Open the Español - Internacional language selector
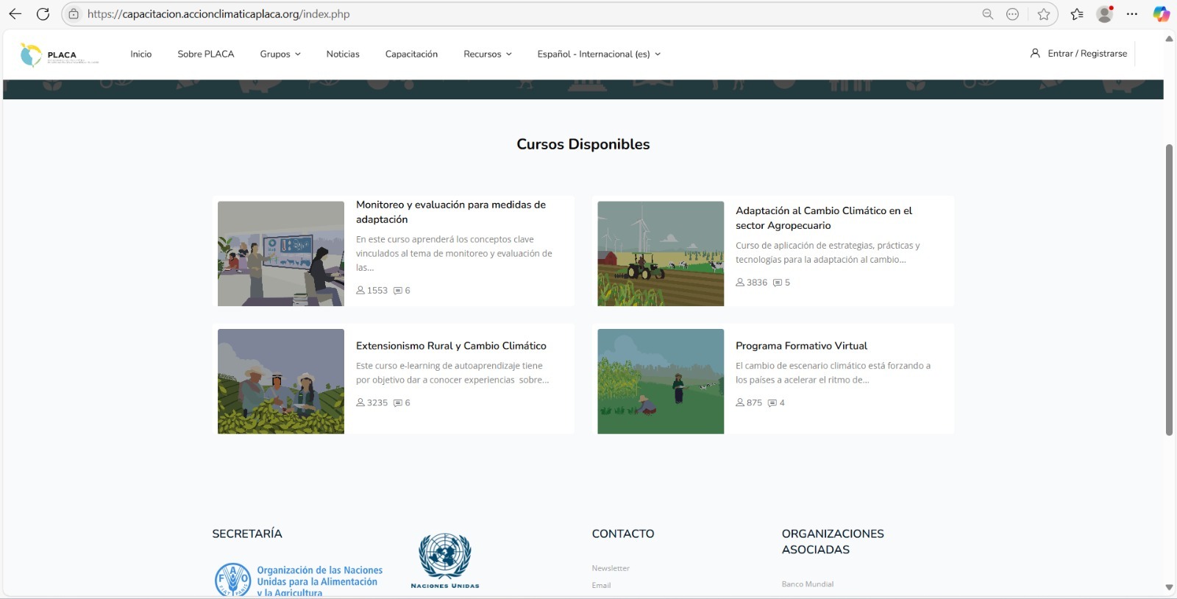Viewport: 1177px width, 599px height. 598,54
